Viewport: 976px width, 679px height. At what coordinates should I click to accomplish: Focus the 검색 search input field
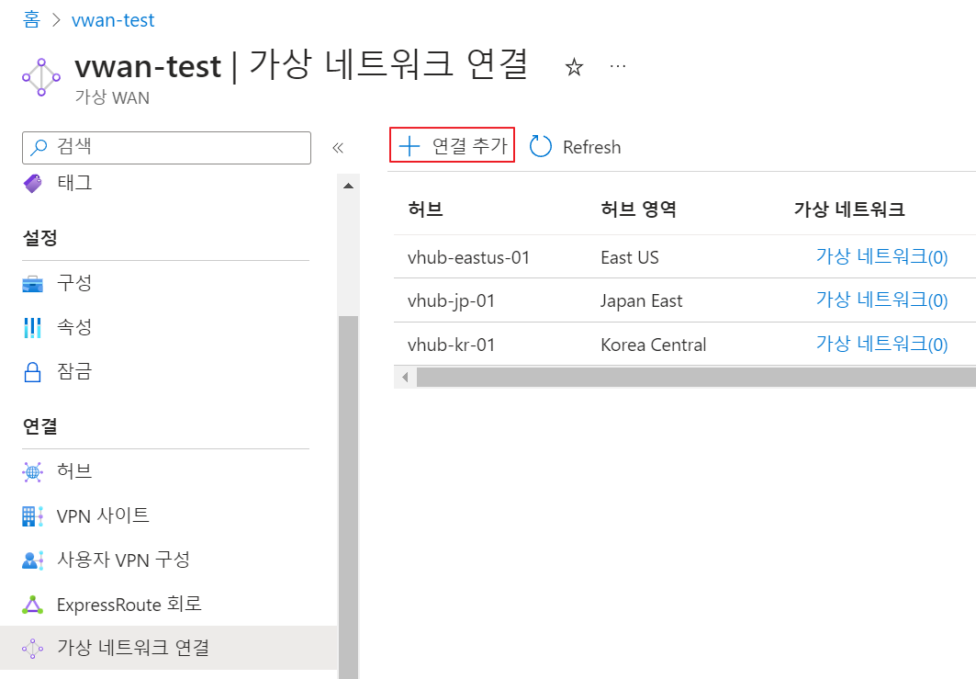click(166, 148)
